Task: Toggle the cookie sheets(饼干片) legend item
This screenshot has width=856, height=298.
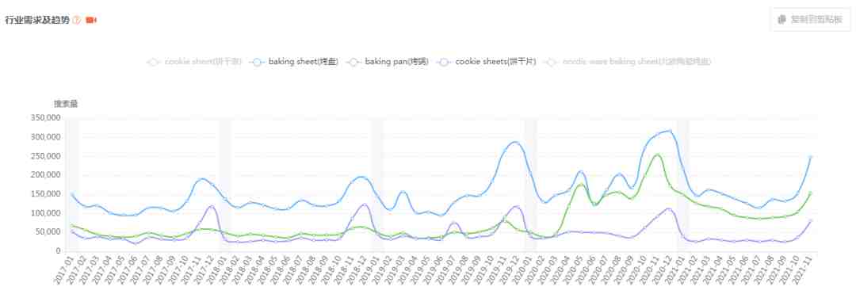Action: tap(487, 62)
